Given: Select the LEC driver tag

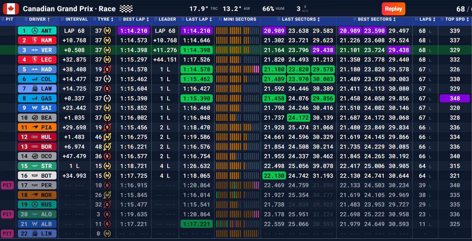Looking at the screenshot, I should tap(37, 60).
